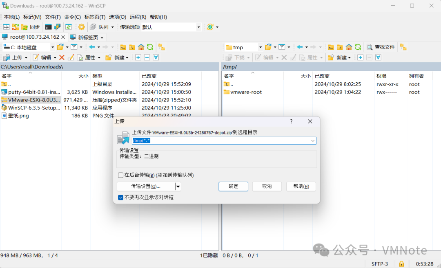Open the 标记(M) menu

[32, 17]
